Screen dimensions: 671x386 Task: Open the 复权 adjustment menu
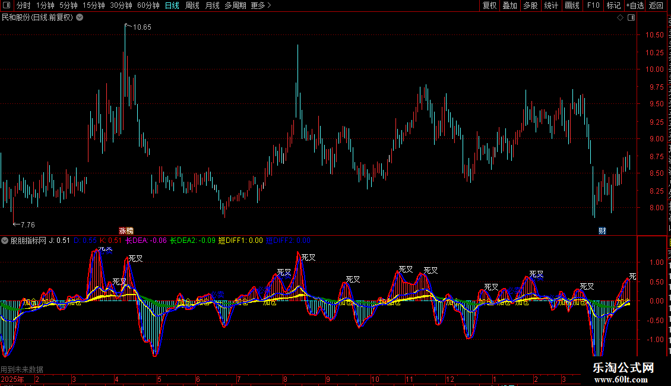(x=489, y=5)
